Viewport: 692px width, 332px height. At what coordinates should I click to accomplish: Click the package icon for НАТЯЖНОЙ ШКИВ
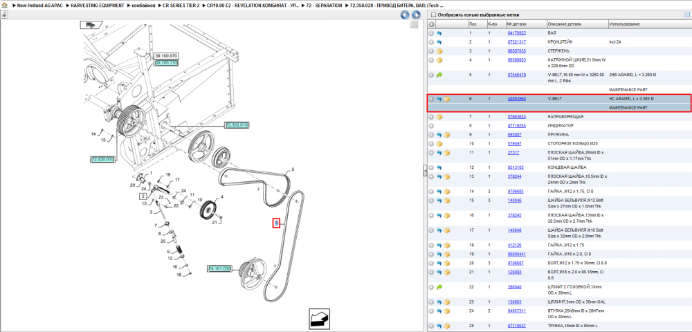click(x=439, y=60)
